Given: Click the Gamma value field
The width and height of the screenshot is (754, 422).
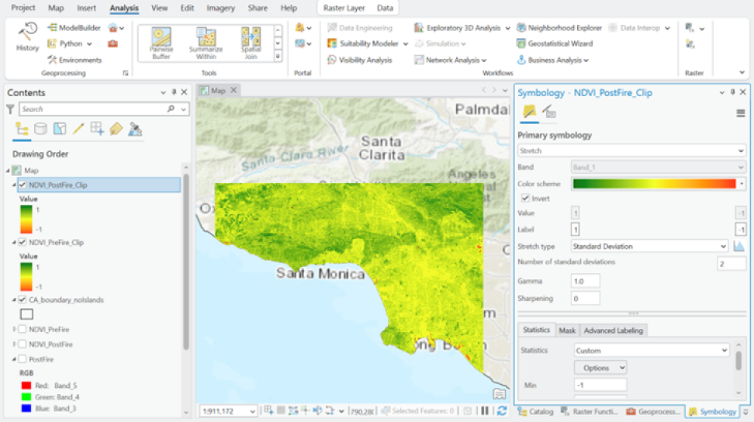Looking at the screenshot, I should [x=585, y=281].
